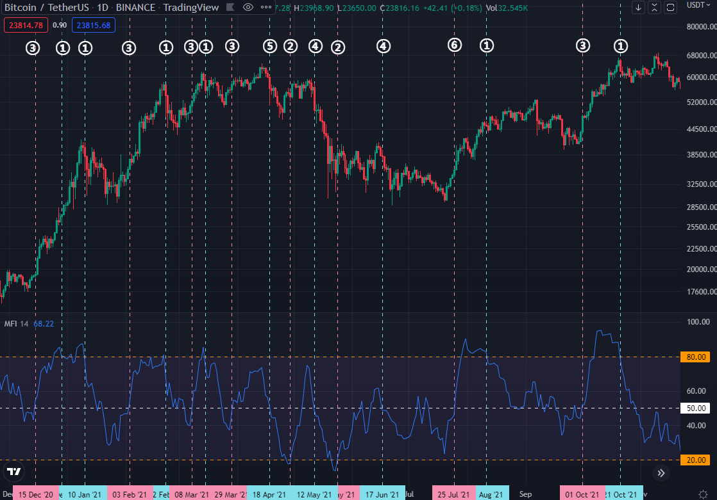Click the 0.90 spread value
Screen dimensions: 717x500
point(60,25)
